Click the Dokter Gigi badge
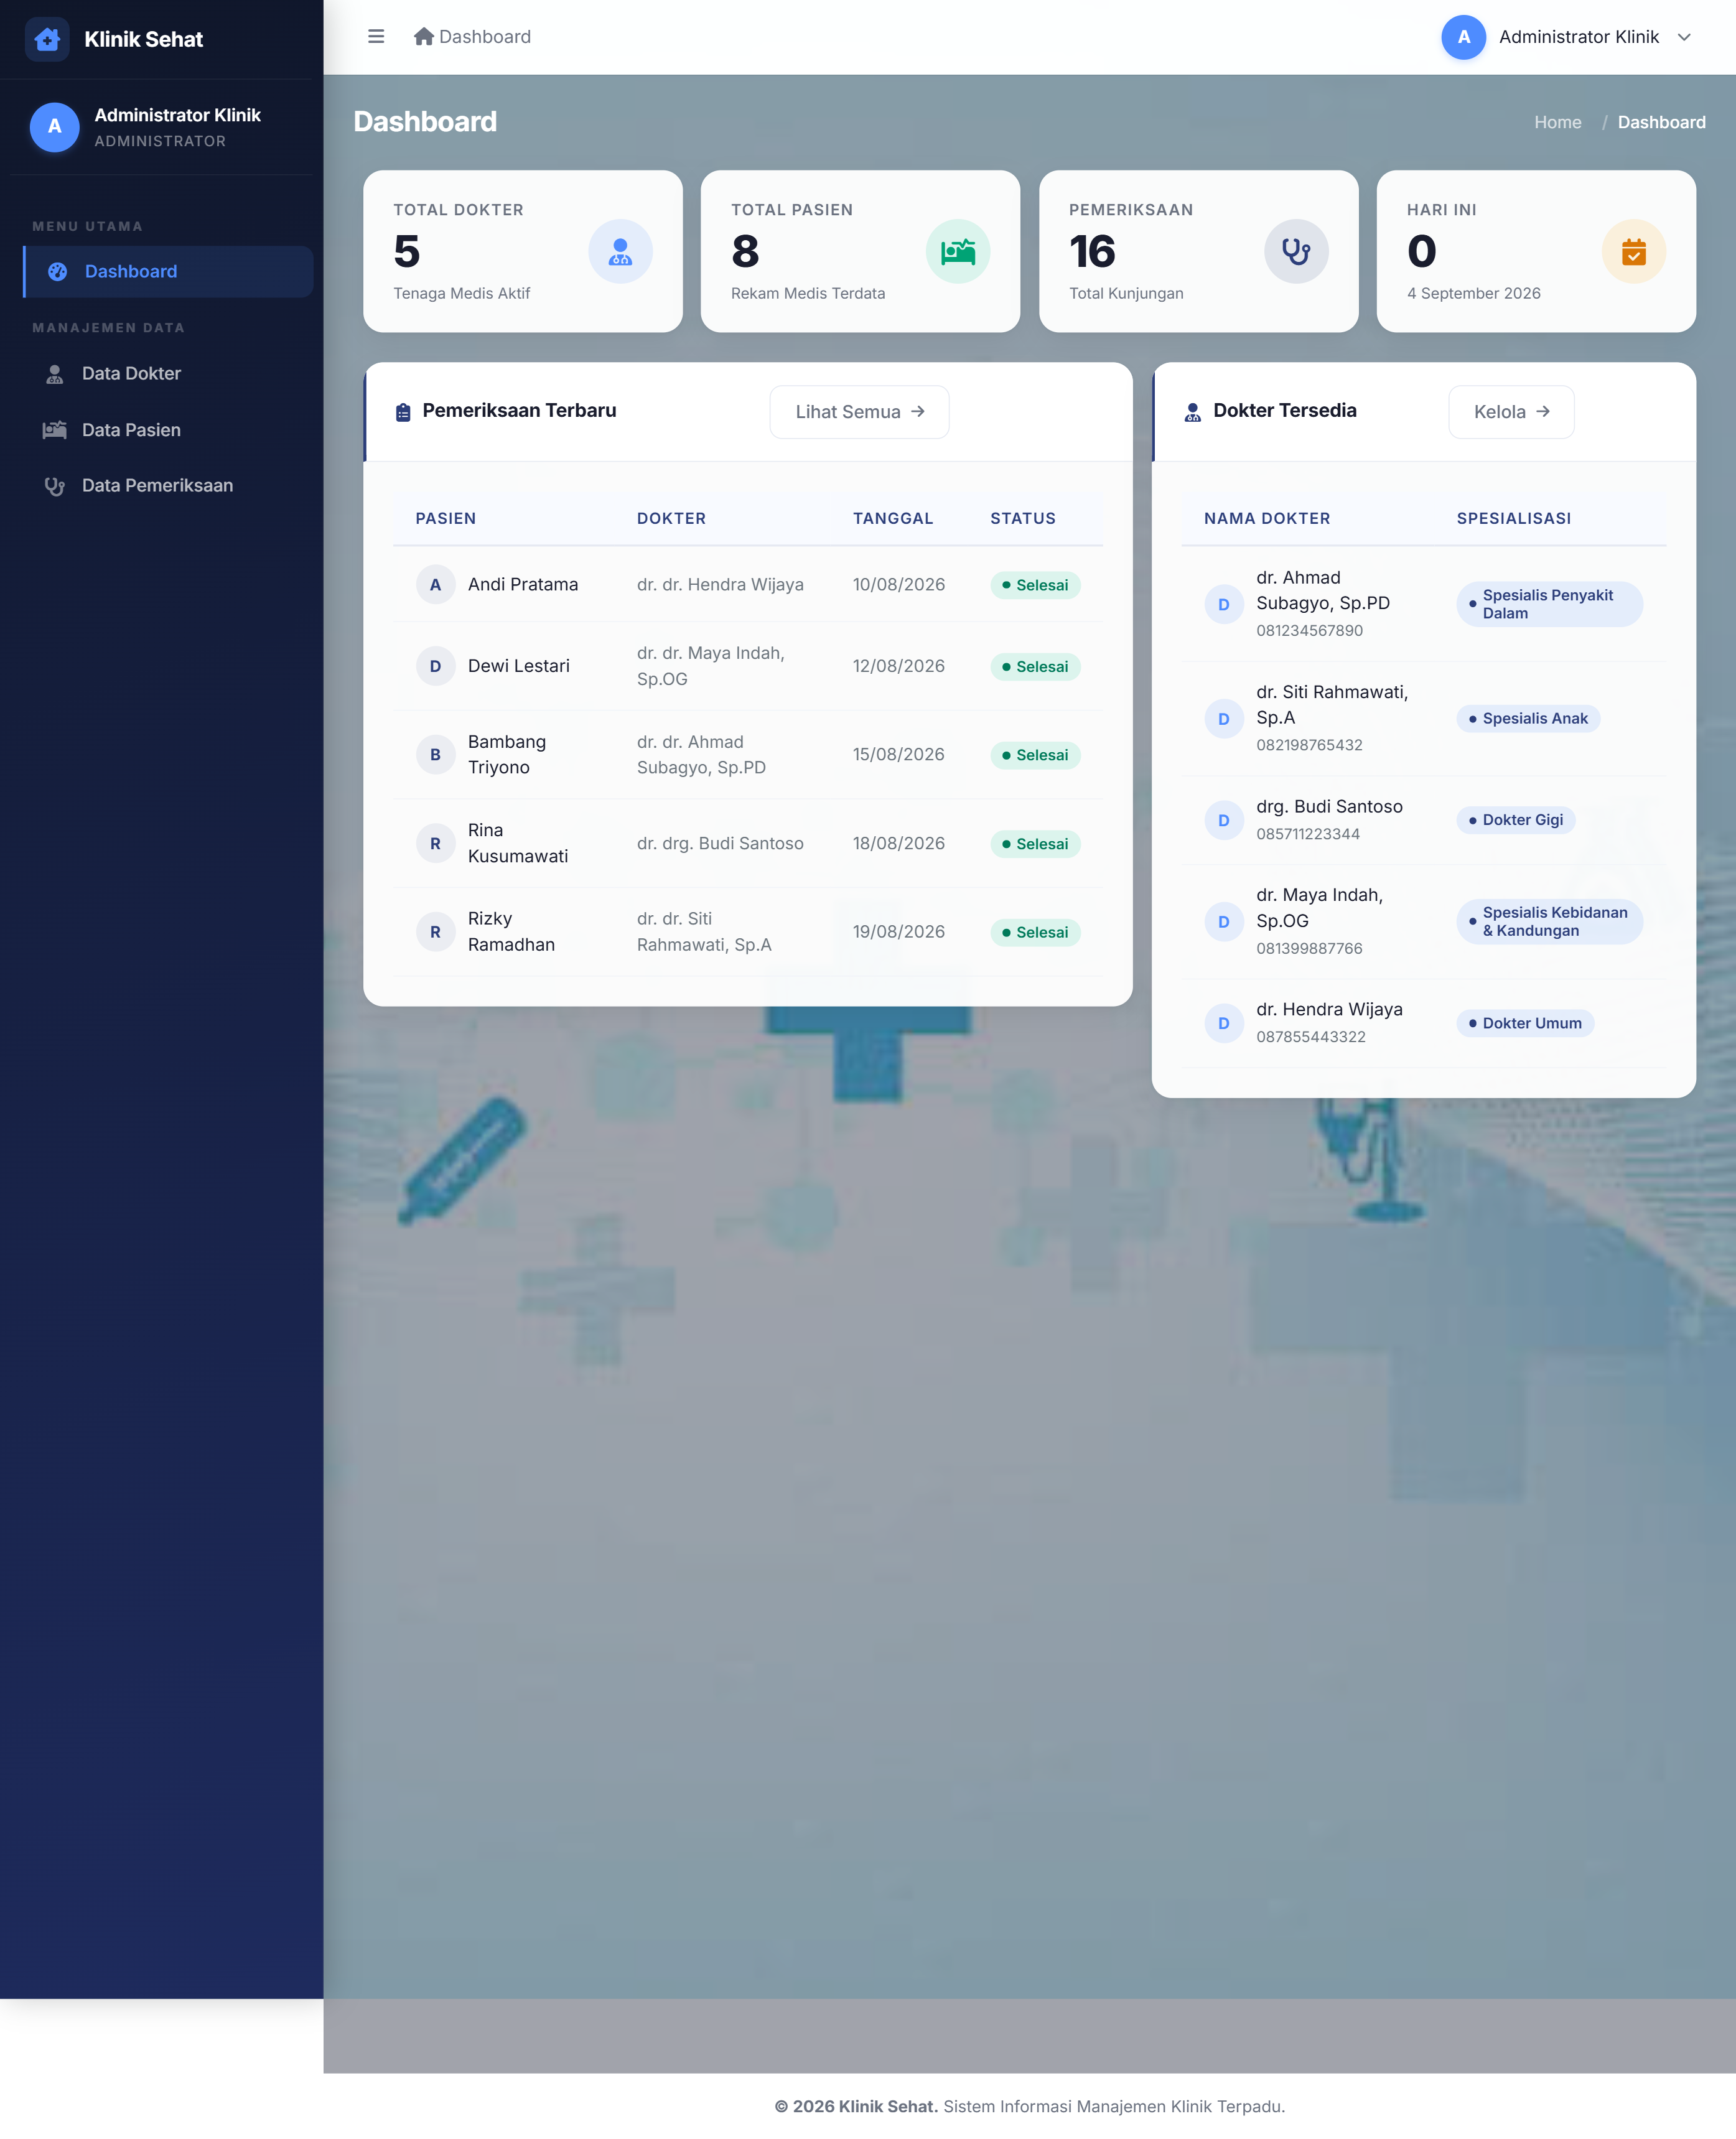This screenshot has height=2139, width=1736. coord(1516,820)
